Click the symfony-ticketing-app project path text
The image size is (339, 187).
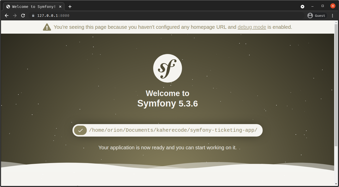click(x=173, y=130)
